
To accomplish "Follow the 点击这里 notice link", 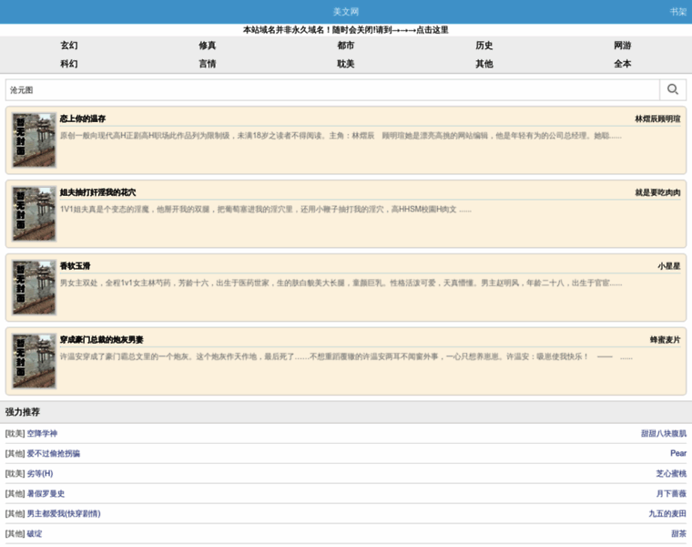I will point(432,30).
